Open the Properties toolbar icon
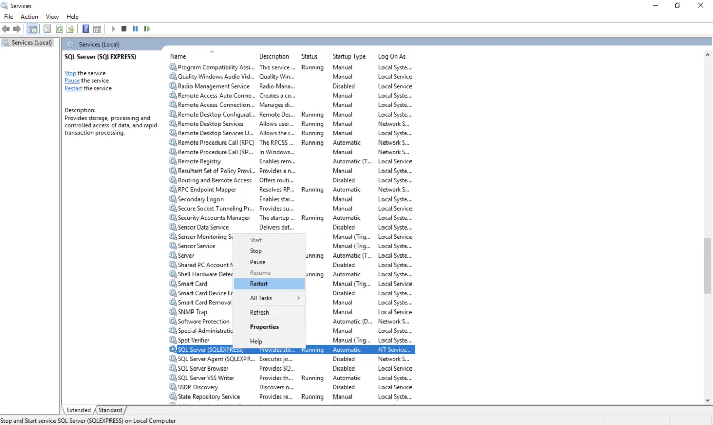The height and width of the screenshot is (425, 713). point(47,29)
